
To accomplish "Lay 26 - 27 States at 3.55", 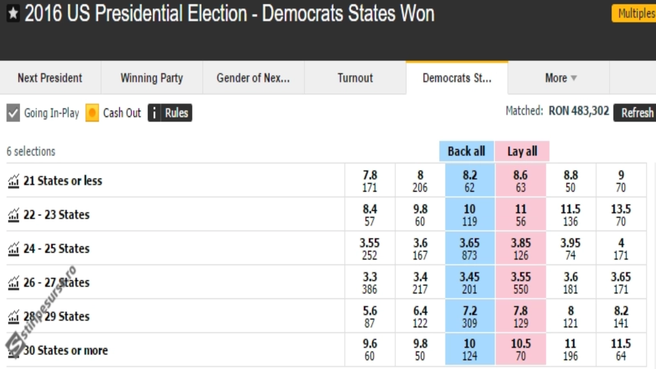I will 521,282.
